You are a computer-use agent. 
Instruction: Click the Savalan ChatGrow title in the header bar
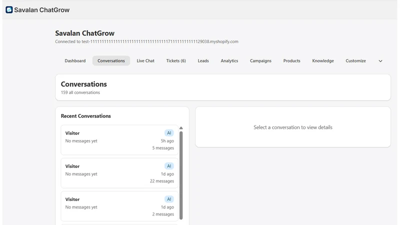pyautogui.click(x=42, y=10)
